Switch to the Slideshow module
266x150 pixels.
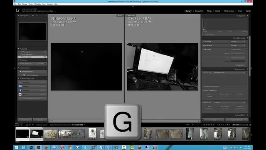[229, 11]
